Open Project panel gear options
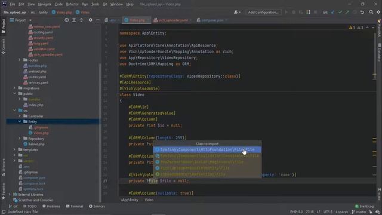 90,20
